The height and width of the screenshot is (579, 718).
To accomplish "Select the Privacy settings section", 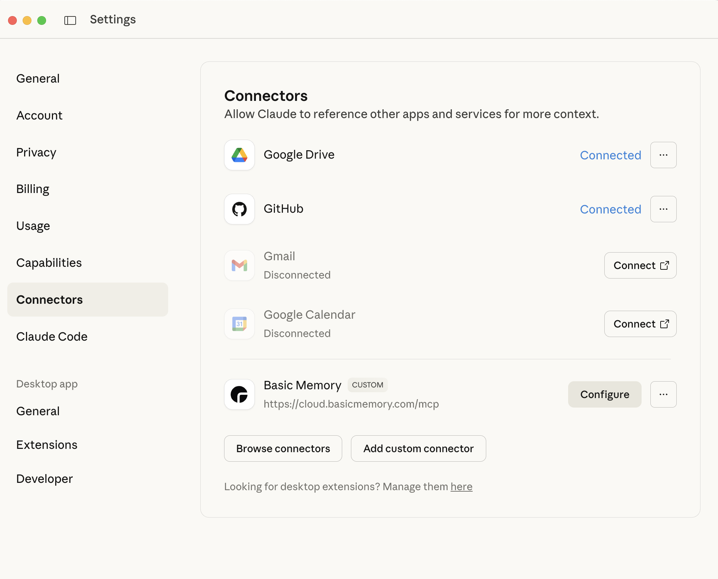I will 36,152.
